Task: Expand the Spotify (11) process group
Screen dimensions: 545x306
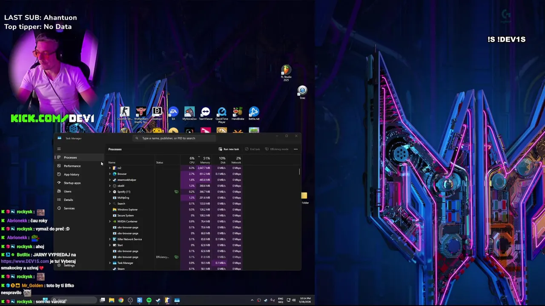Action: [x=110, y=192]
